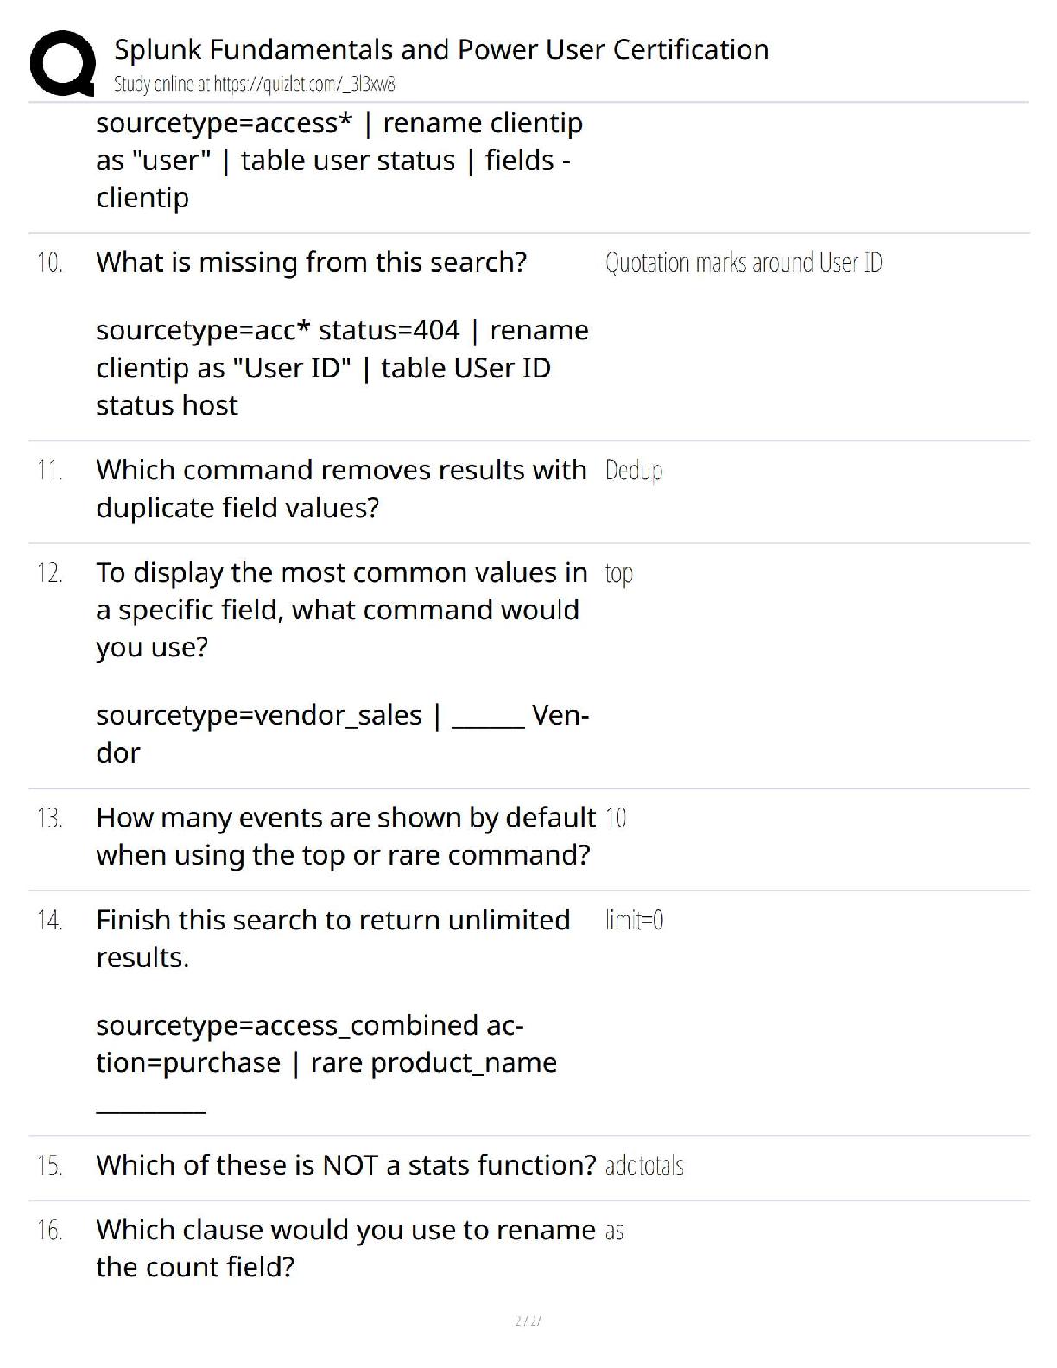Click the 'limit=0' answer text

coord(635,921)
